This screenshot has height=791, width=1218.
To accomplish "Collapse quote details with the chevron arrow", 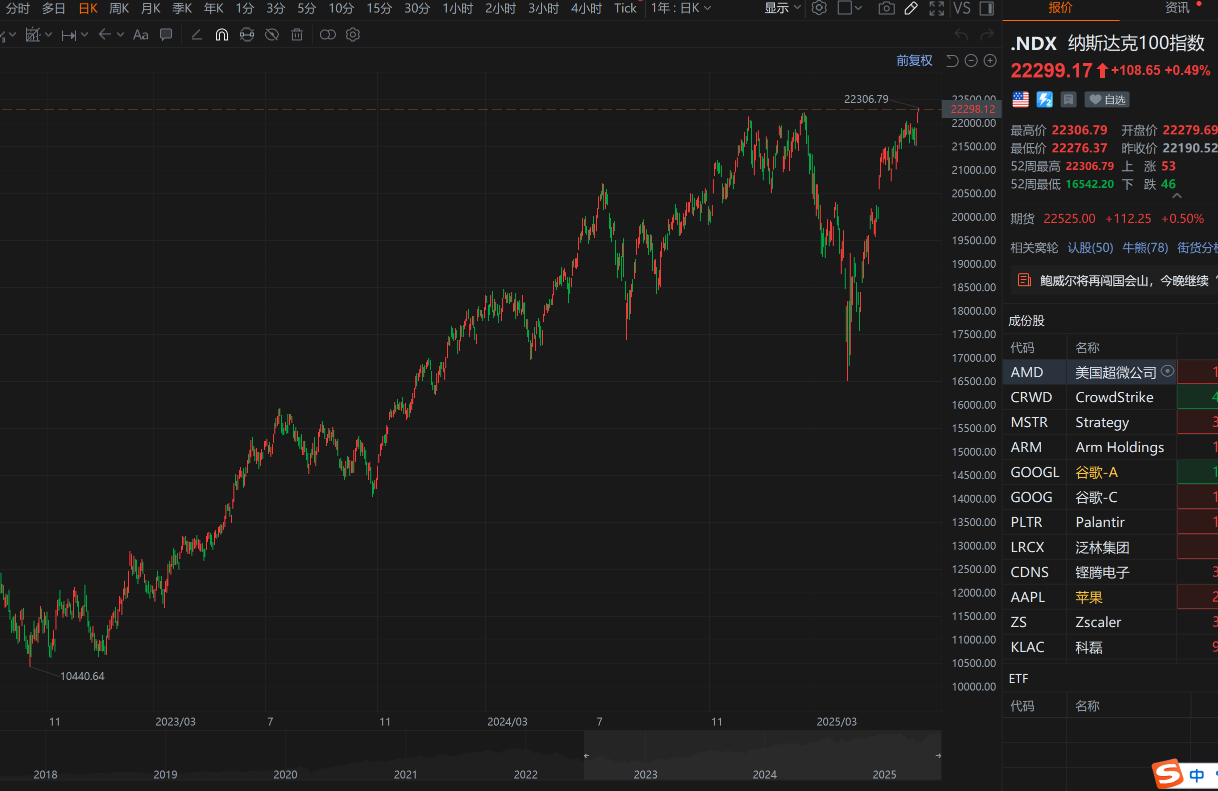I will 1177,196.
